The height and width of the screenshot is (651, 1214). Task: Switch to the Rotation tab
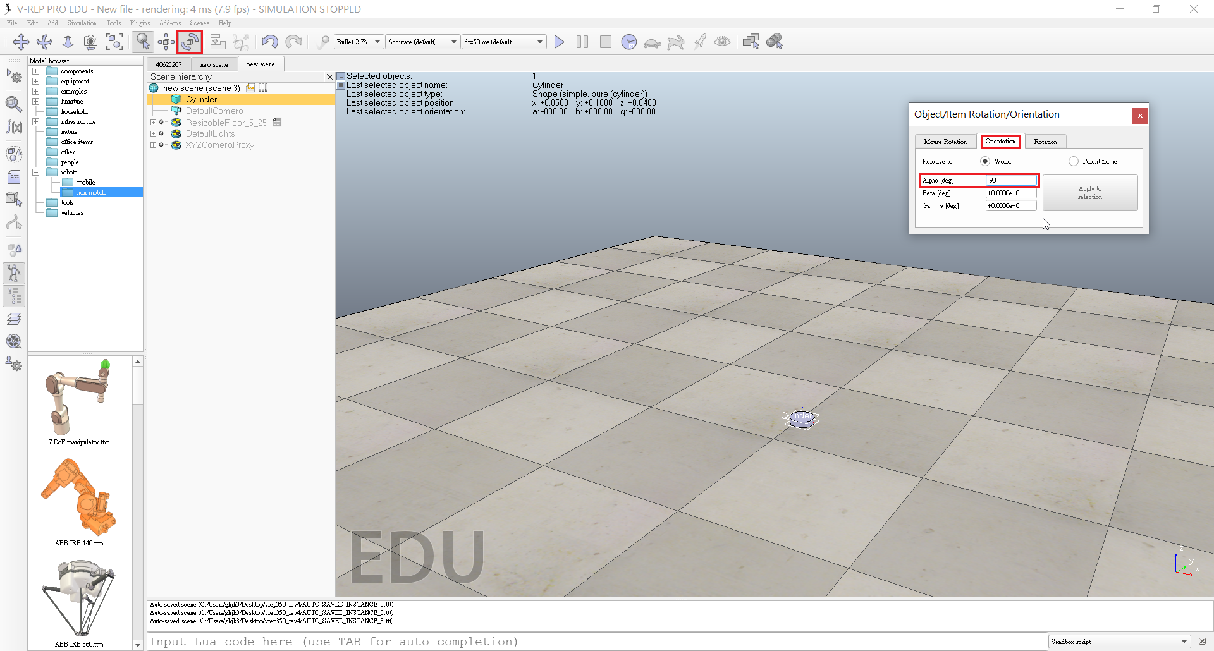click(1045, 142)
